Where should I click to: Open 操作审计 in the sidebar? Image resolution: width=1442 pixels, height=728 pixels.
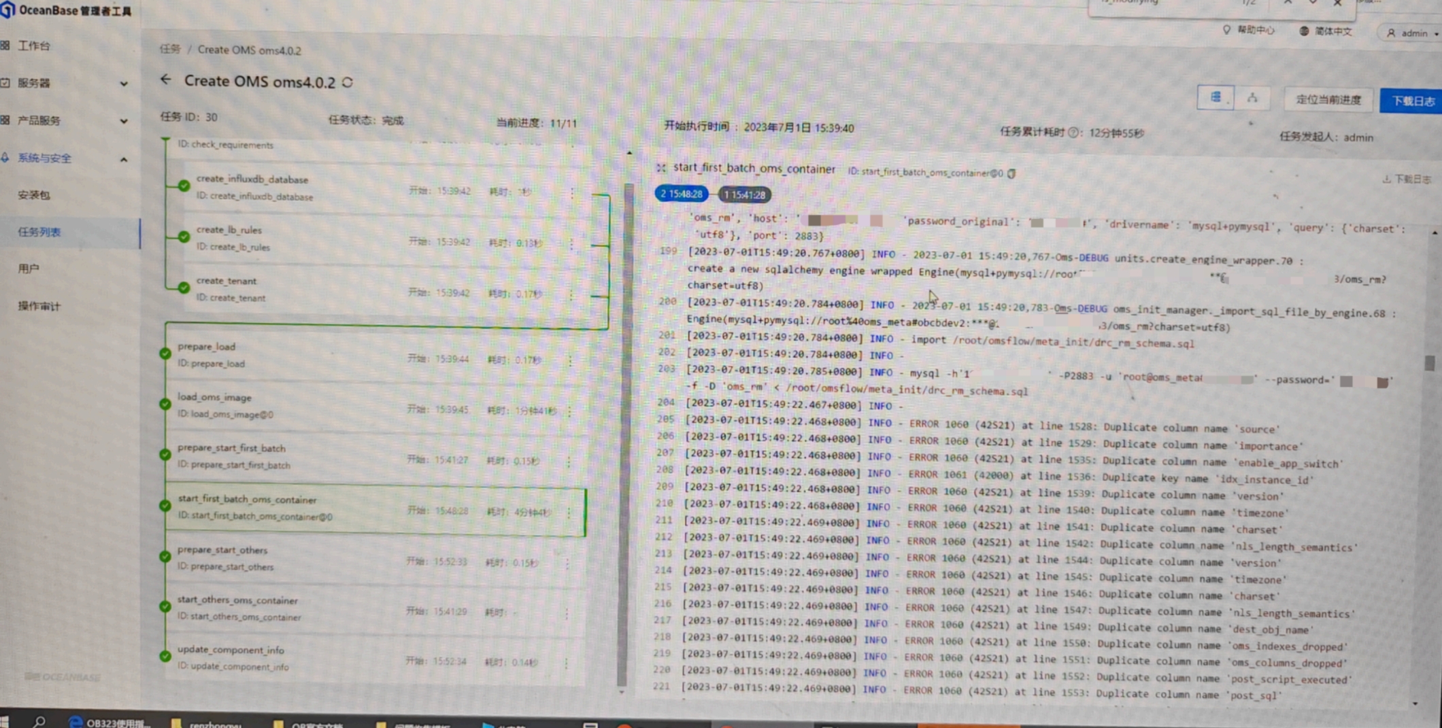39,306
